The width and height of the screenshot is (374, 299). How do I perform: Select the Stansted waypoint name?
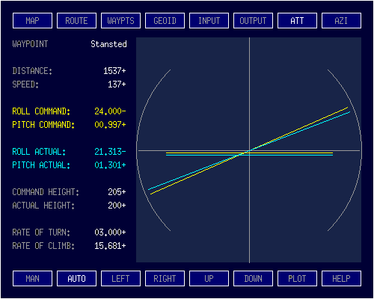108,44
